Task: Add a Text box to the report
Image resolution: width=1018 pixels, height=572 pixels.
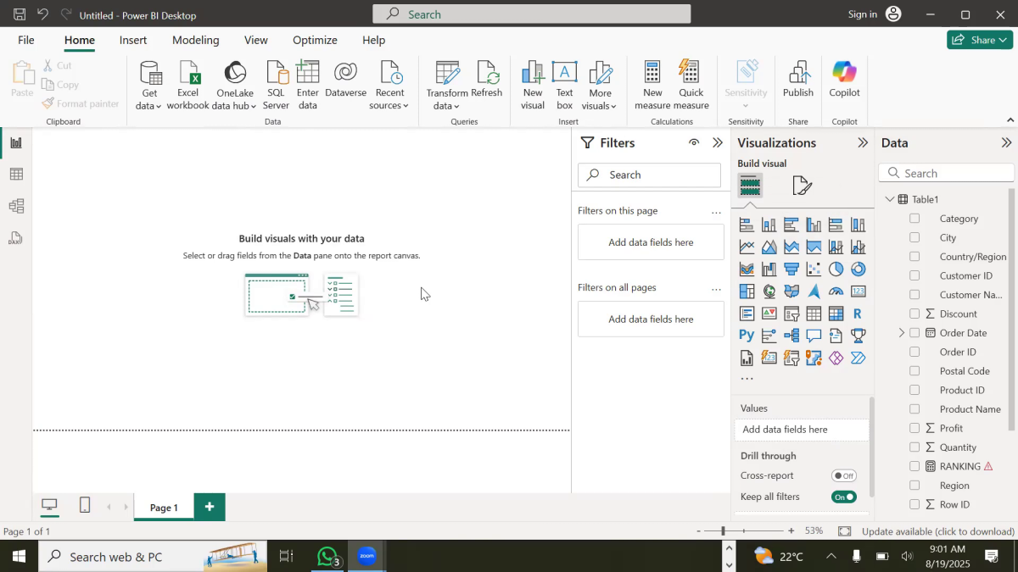Action: pyautogui.click(x=564, y=86)
